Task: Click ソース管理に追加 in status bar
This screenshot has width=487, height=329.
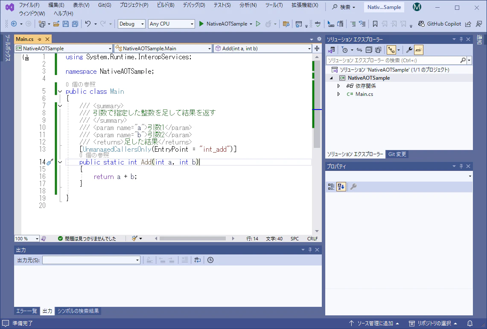Action: point(374,323)
